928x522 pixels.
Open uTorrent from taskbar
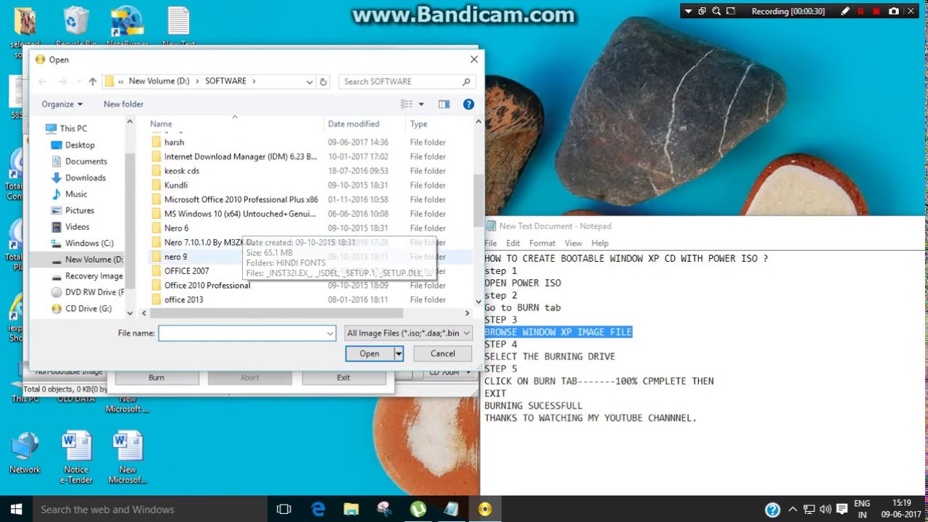tap(418, 509)
